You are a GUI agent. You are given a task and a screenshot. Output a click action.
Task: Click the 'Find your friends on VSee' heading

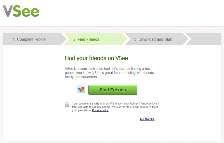pos(96,58)
